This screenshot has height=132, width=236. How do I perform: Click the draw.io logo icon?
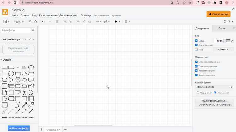coord(5,12)
